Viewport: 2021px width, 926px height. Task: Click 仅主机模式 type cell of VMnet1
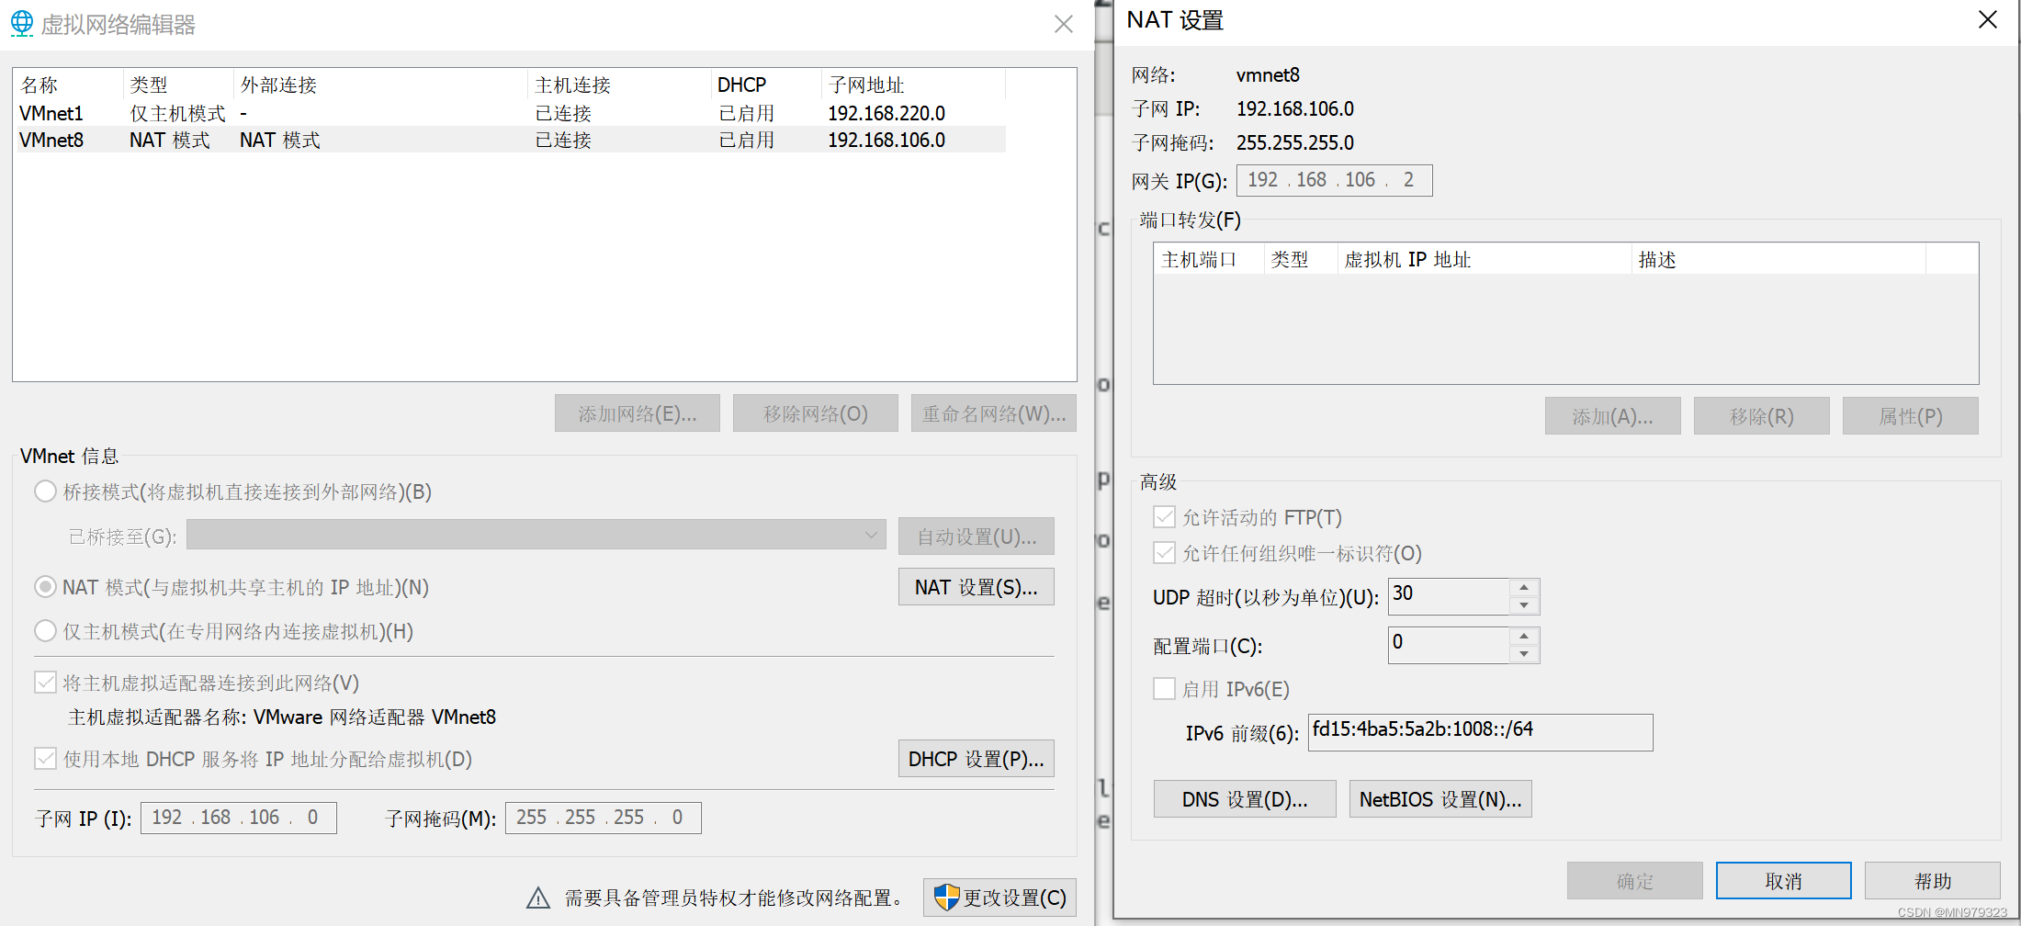point(177,113)
